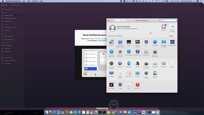The width and height of the screenshot is (204, 115).
Task: Open Security & Privacy preferences
Action: (x=155, y=53)
